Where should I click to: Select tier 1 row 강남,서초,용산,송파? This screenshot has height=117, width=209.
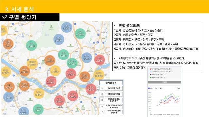(111, 88)
